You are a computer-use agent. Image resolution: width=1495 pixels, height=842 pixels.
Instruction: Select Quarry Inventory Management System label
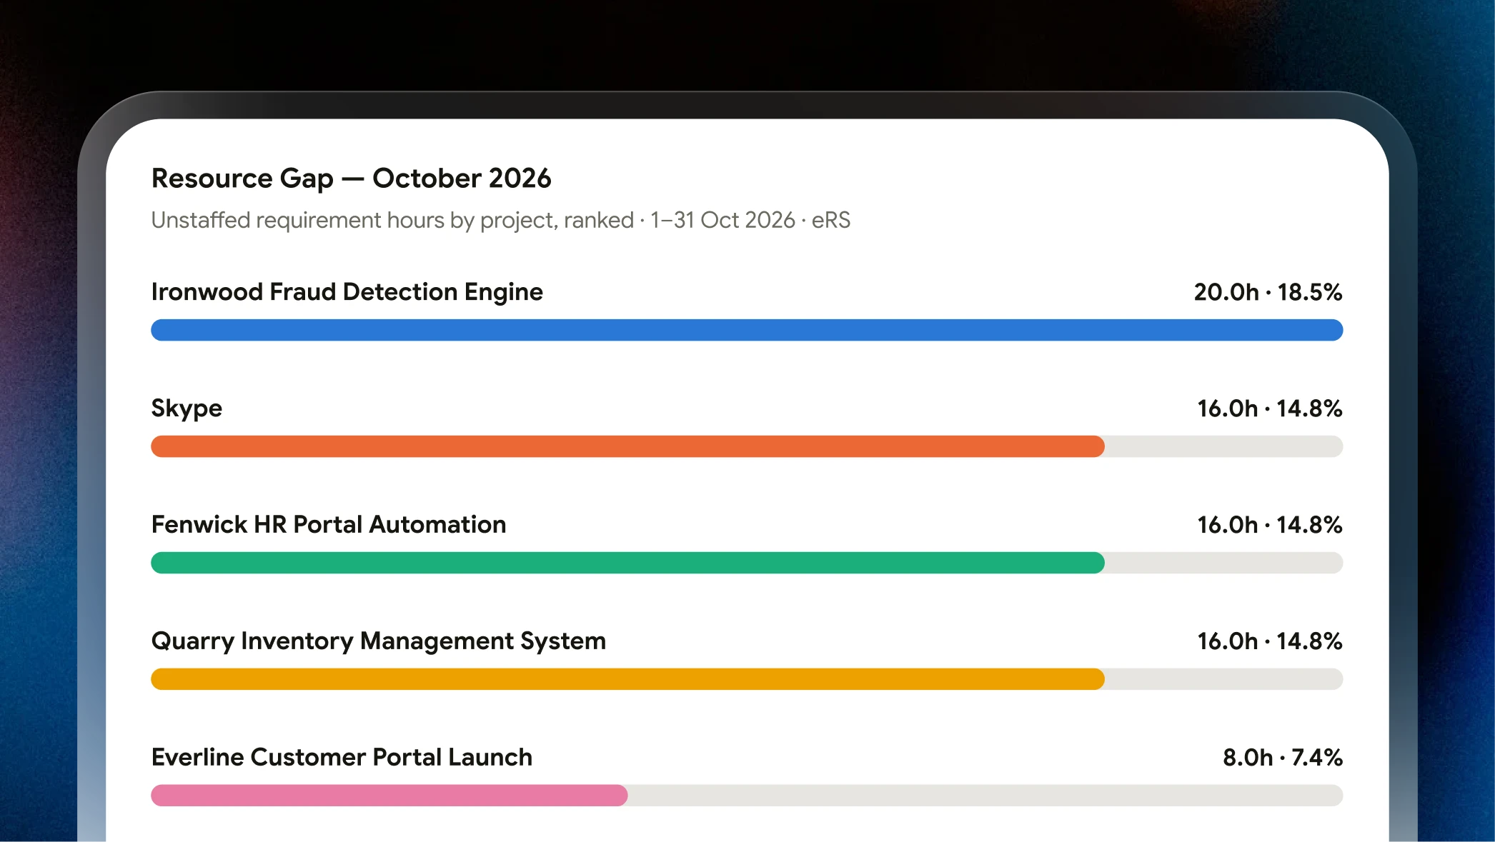(x=379, y=641)
